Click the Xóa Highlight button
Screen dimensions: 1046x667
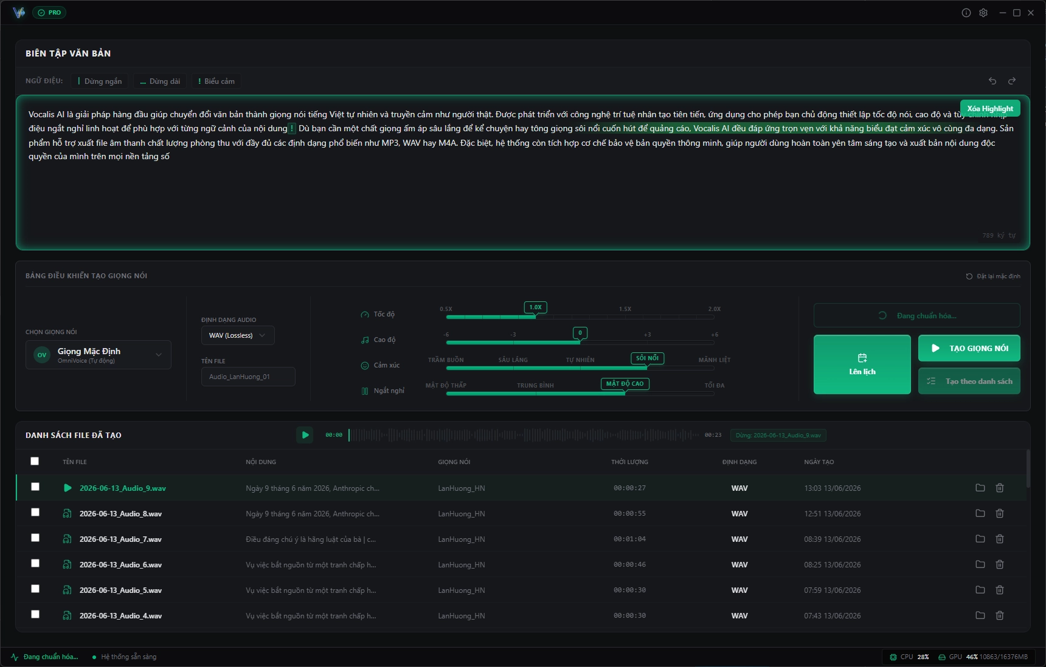[x=990, y=109]
